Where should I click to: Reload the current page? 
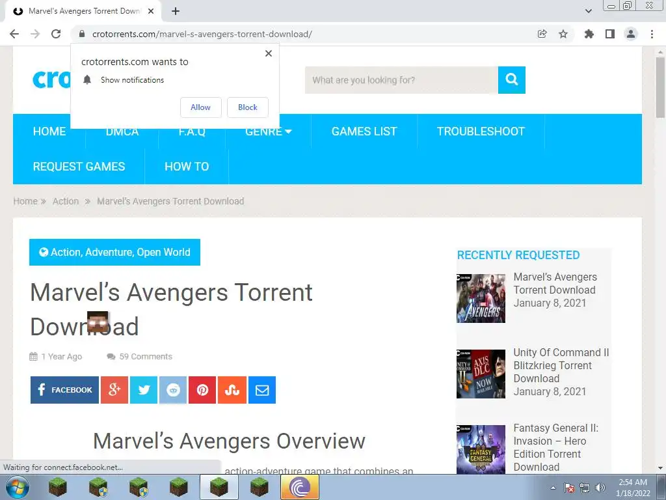point(56,34)
